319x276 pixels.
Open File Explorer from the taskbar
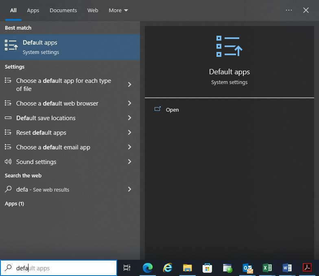point(187,268)
